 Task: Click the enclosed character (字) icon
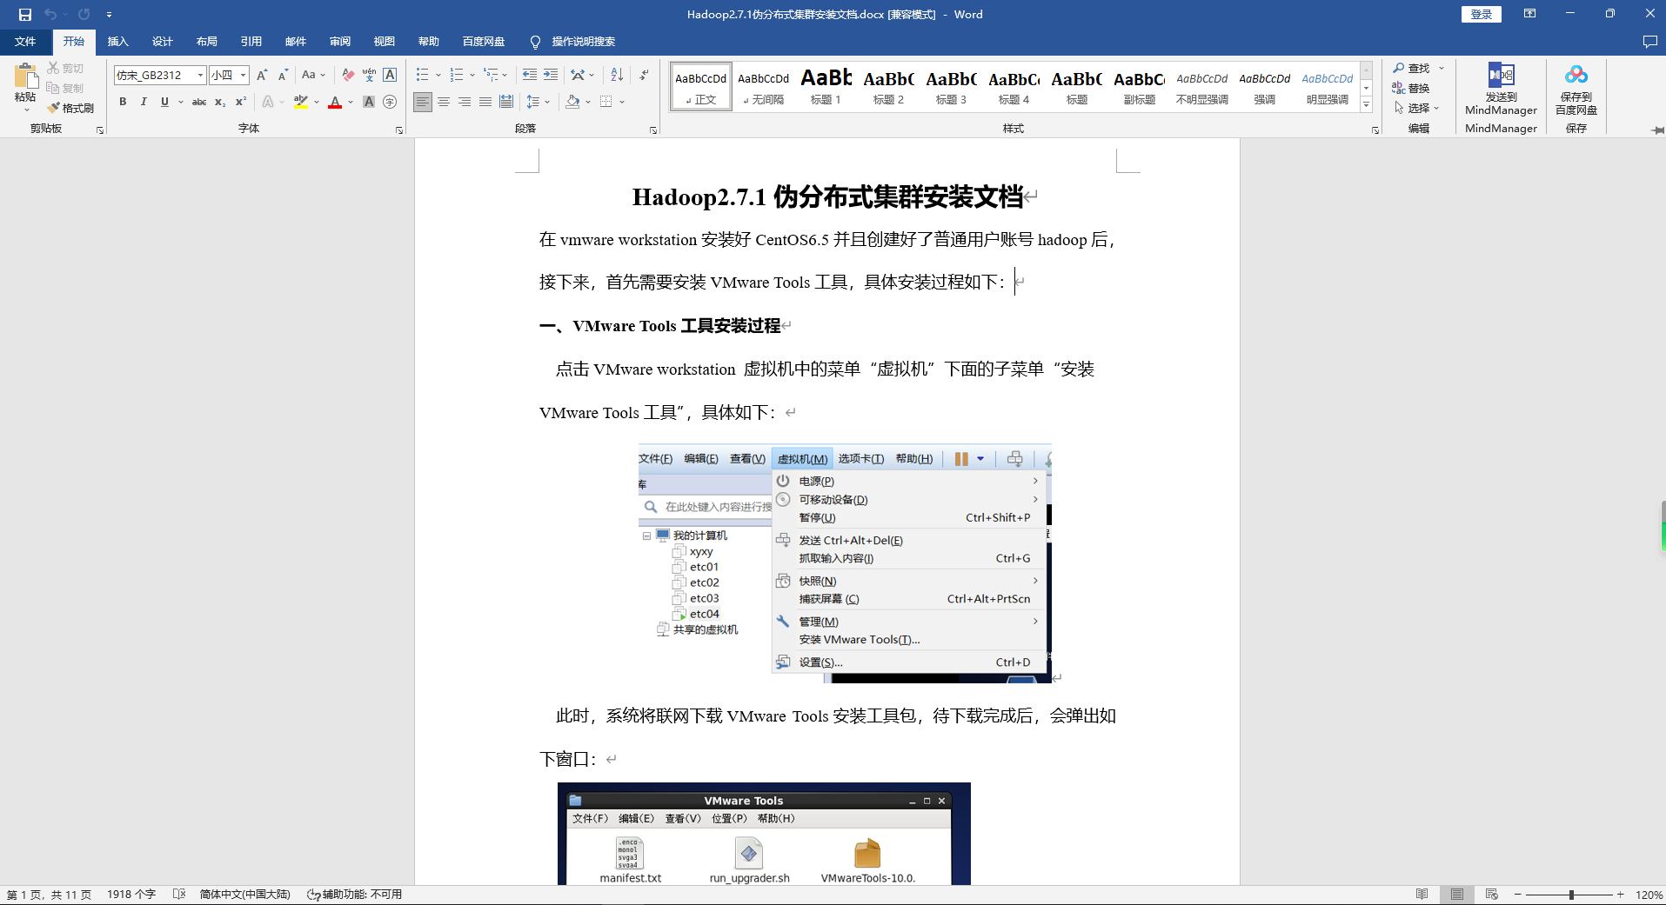coord(390,102)
